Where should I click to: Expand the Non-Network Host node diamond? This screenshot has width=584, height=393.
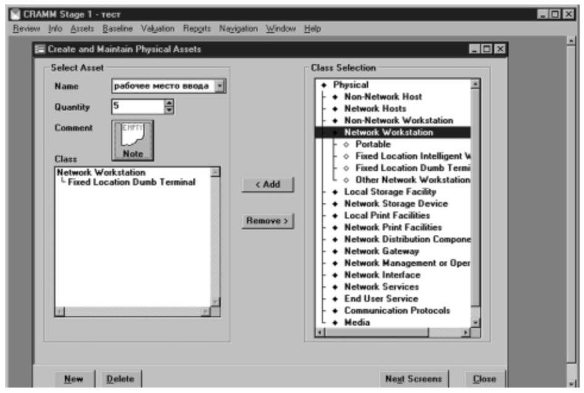335,97
